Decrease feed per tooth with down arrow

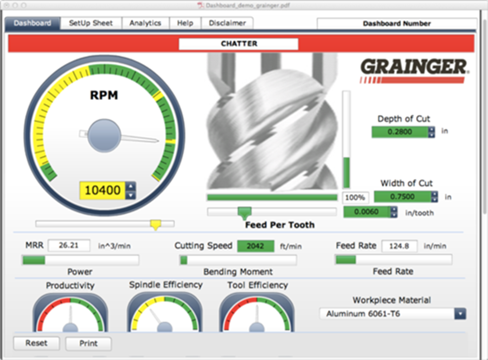[394, 214]
